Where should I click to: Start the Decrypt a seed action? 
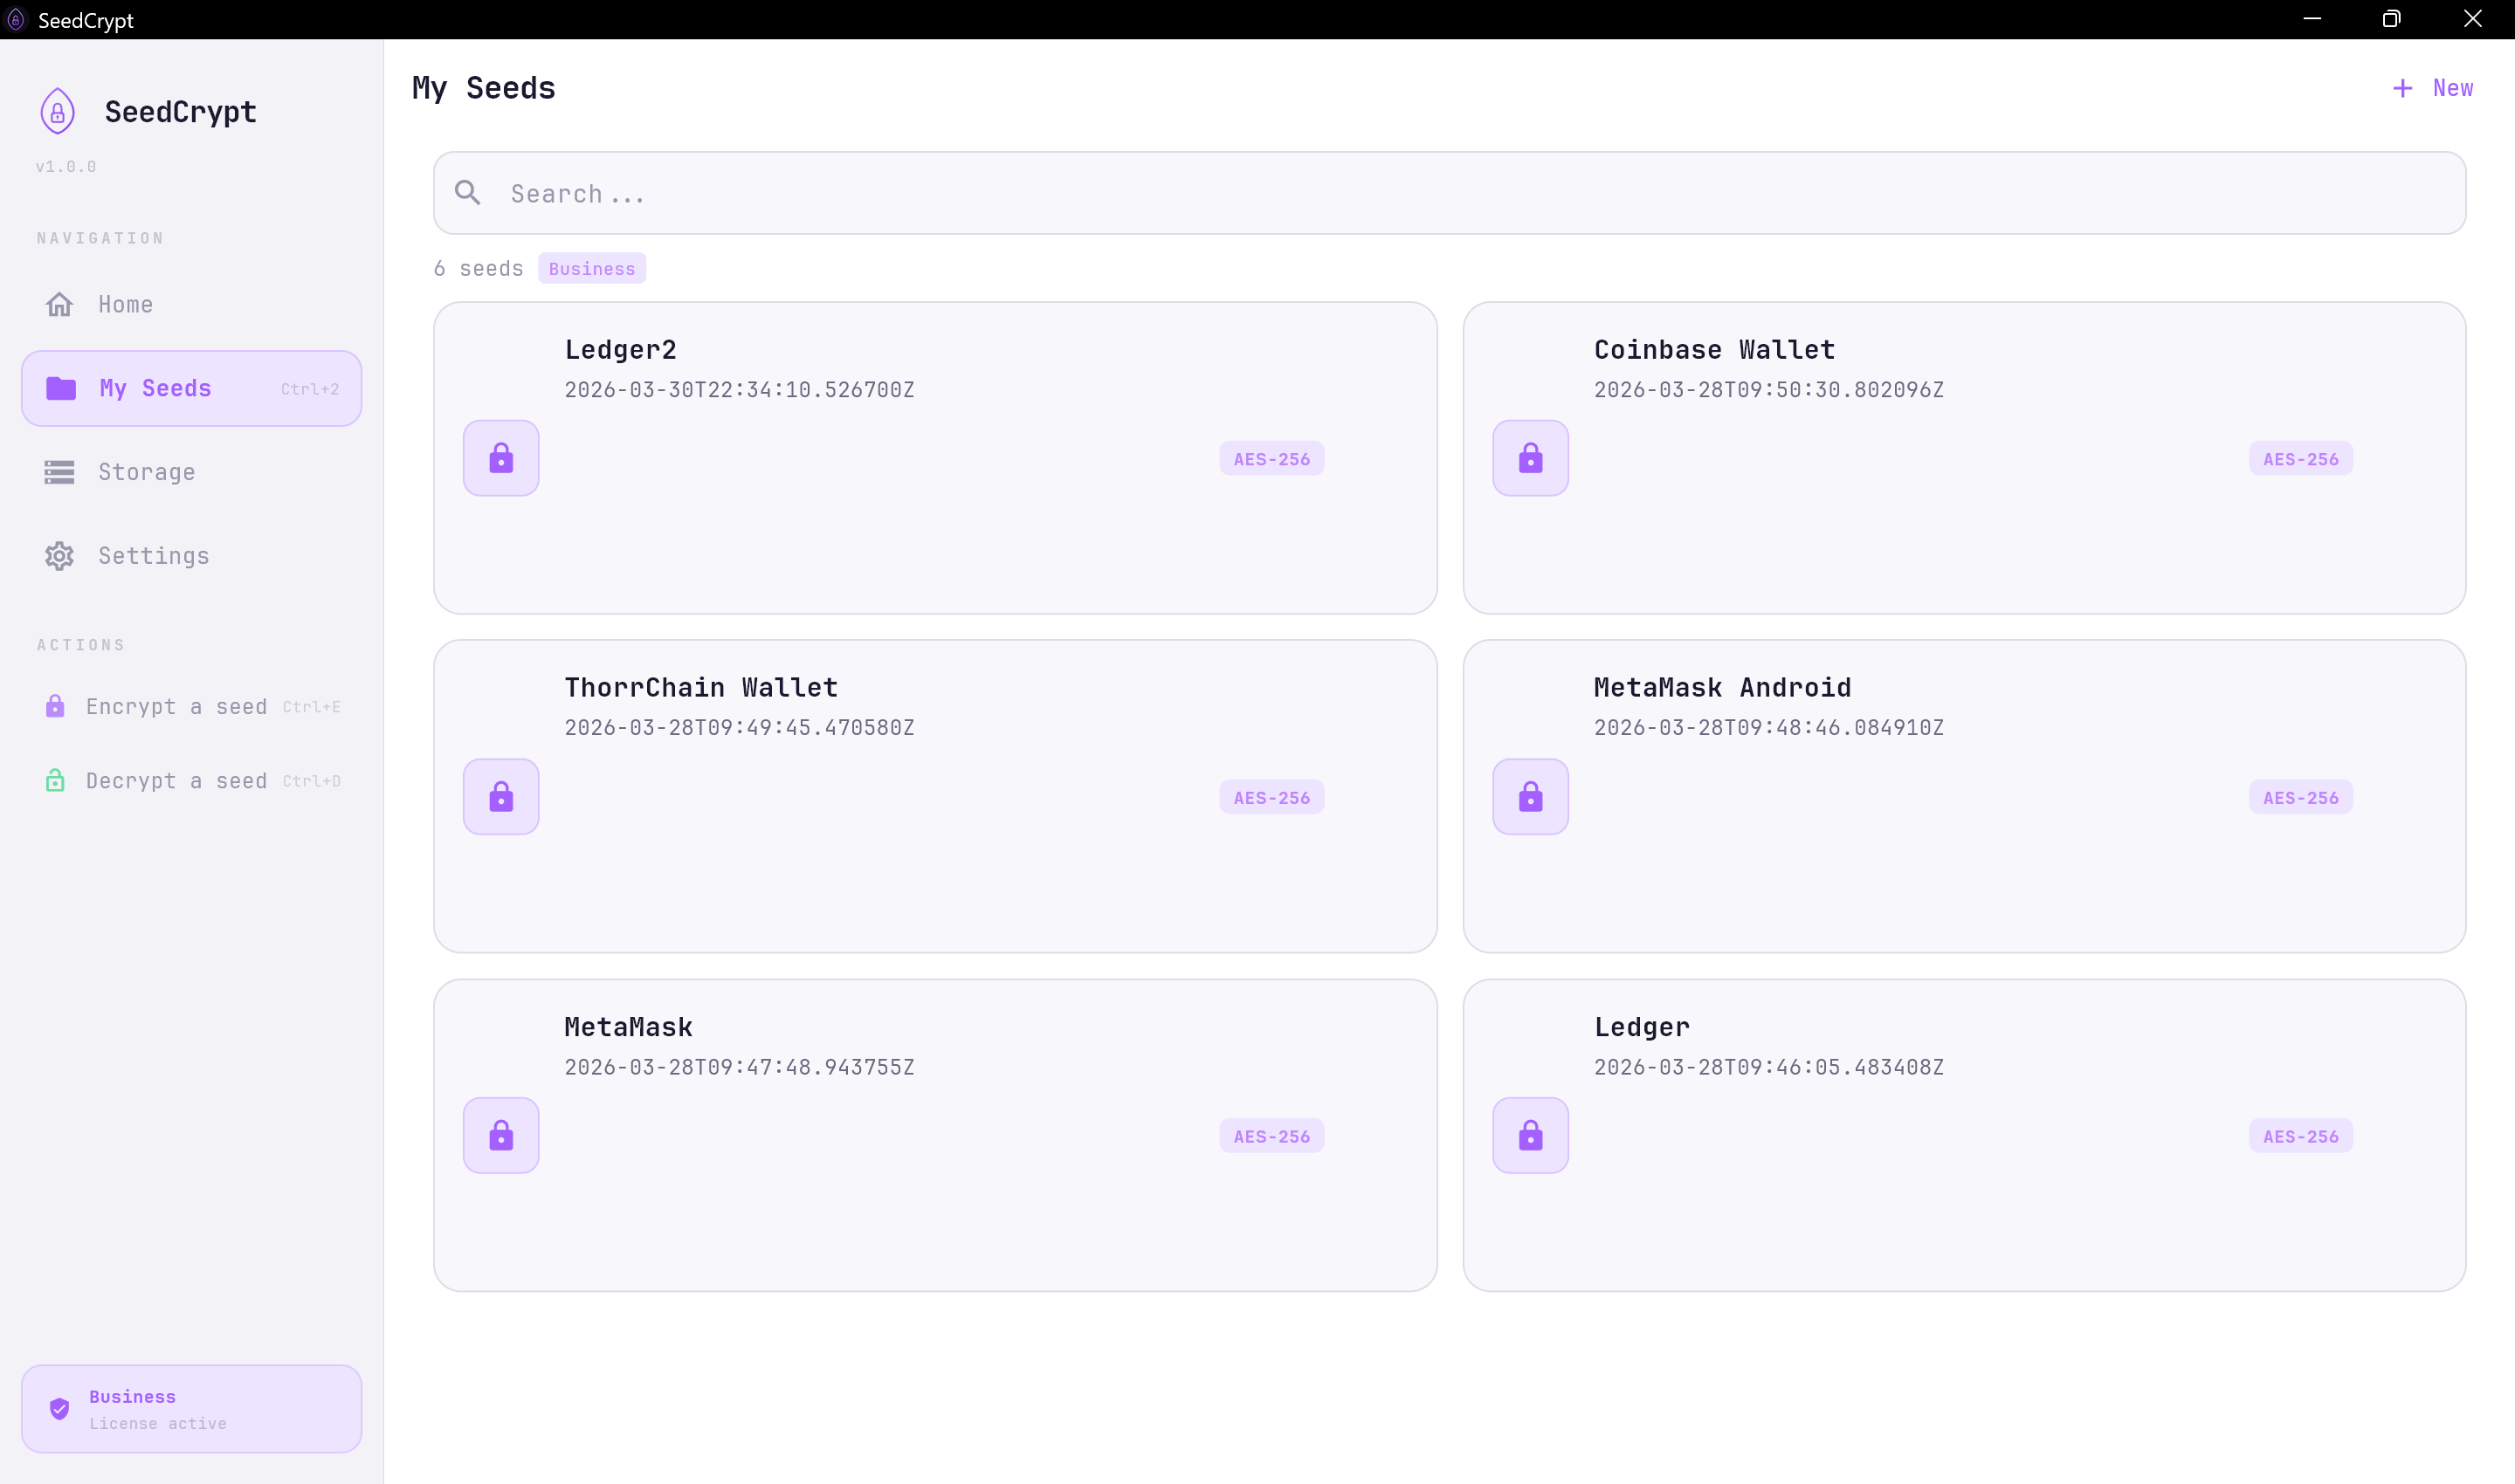point(176,781)
